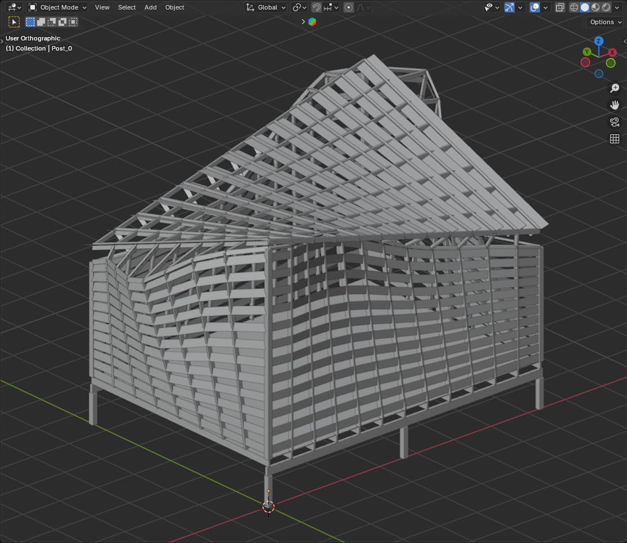Open the Object Mode dropdown
The image size is (627, 543).
pos(58,7)
